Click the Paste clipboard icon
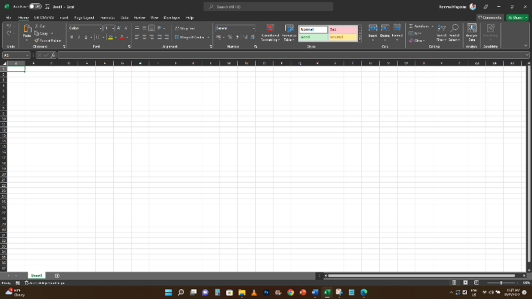Image resolution: width=532 pixels, height=299 pixels. pos(27,28)
